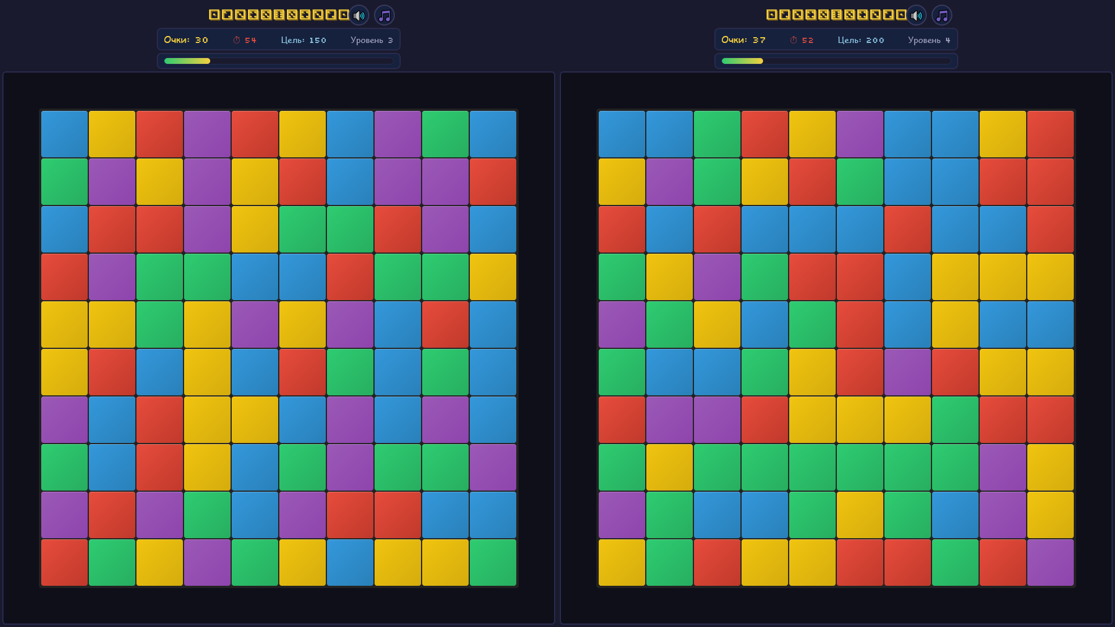Click first yellow dice icon in right header

tap(772, 15)
